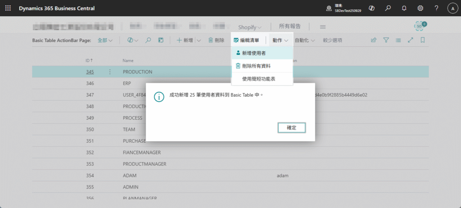Image resolution: width=461 pixels, height=208 pixels.
Task: Click the top bar search magnifier
Action: (x=388, y=8)
